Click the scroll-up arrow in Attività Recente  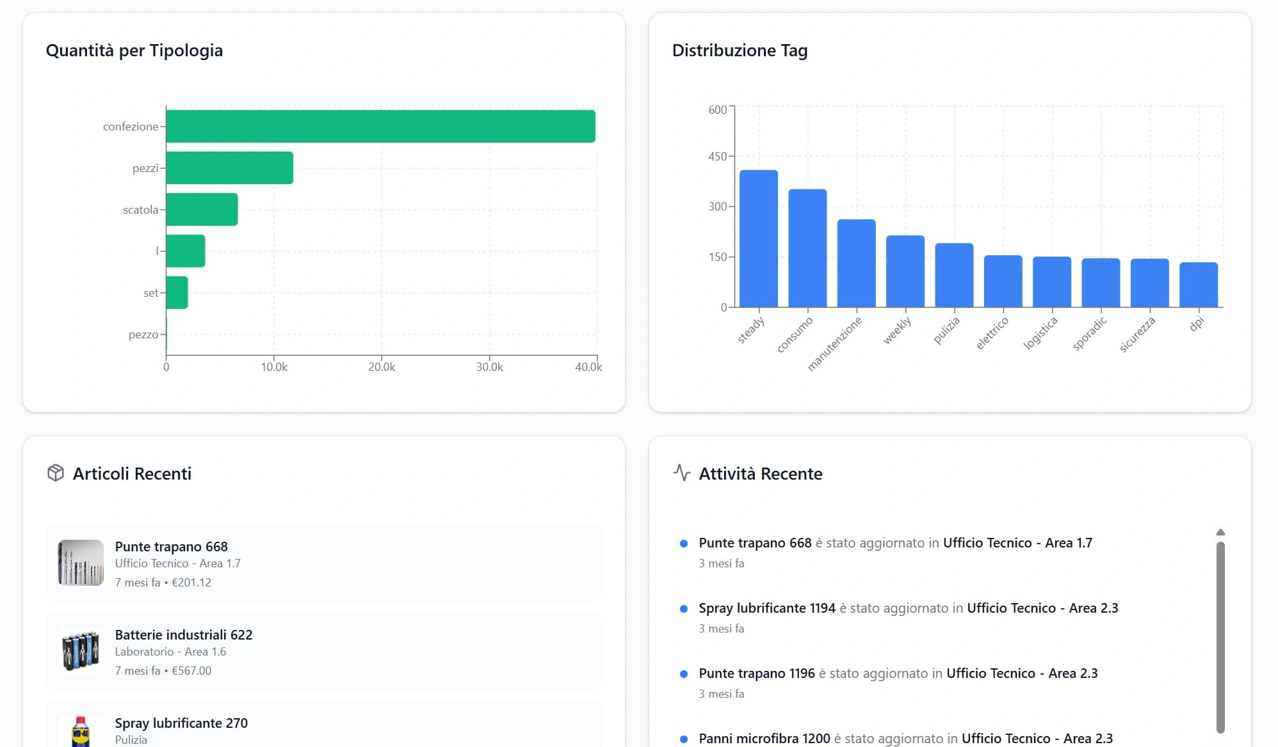1220,532
